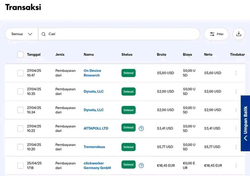Click the $5,77 USD bruto amount

tap(165, 147)
